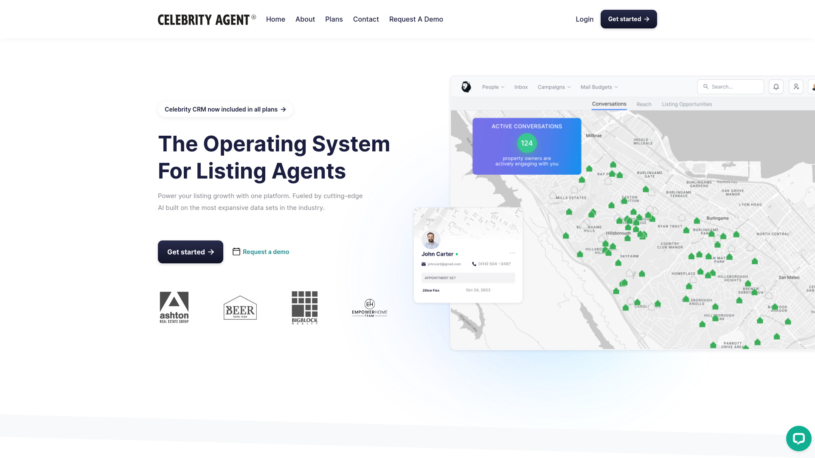Toggle the Conversations tab view
The image size is (815, 458).
609,104
